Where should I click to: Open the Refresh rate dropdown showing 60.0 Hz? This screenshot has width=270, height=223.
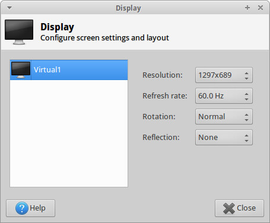coord(224,96)
